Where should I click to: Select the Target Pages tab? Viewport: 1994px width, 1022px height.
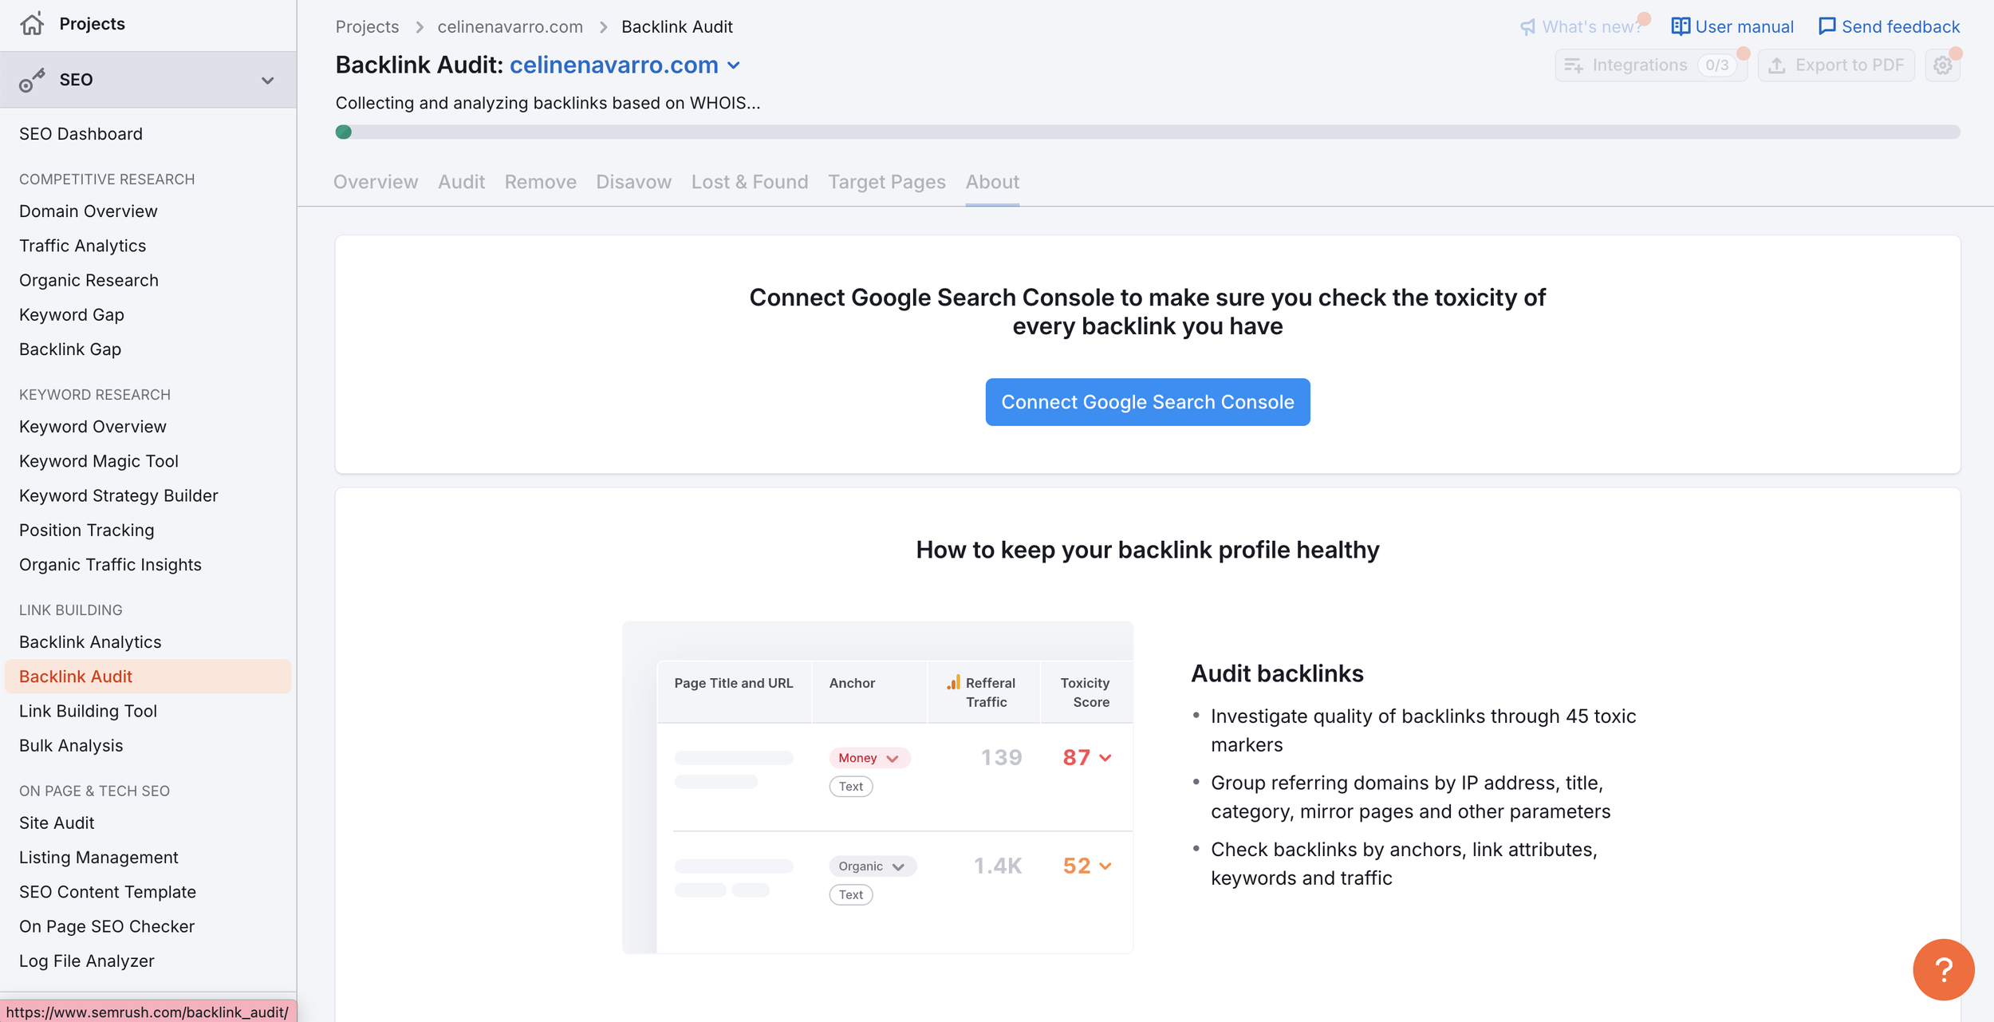pos(887,182)
